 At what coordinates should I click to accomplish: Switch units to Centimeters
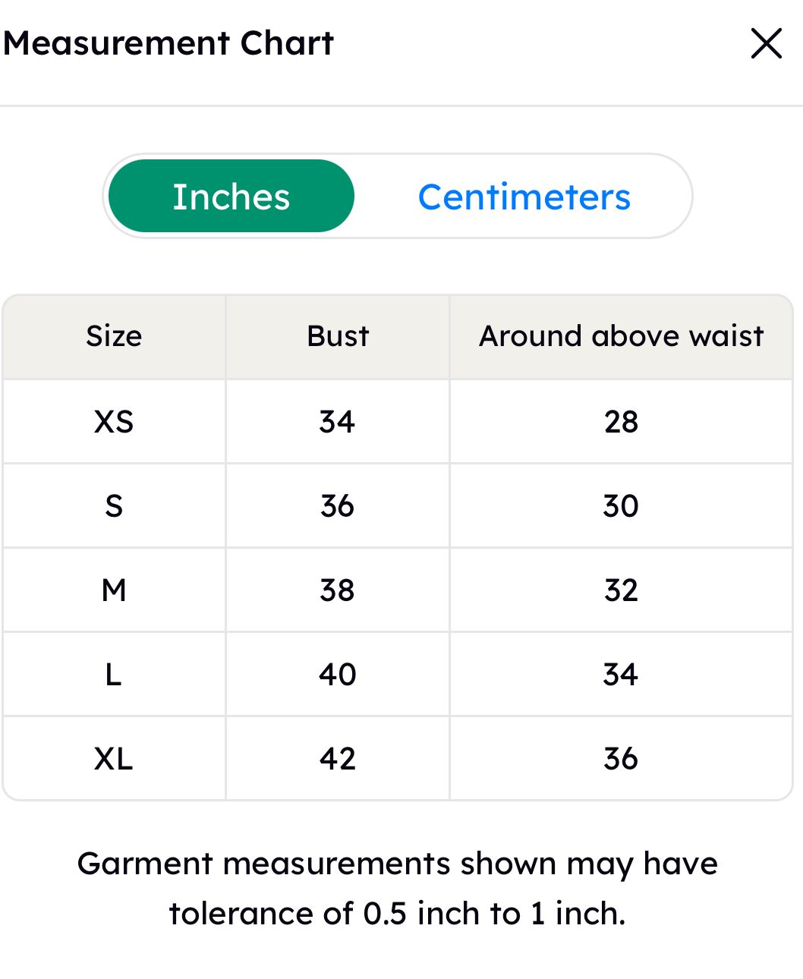point(524,197)
